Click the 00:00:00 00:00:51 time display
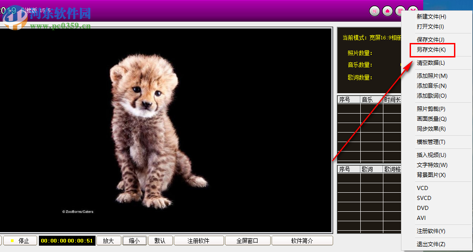Viewport: 473px width, 252px height. point(67,241)
